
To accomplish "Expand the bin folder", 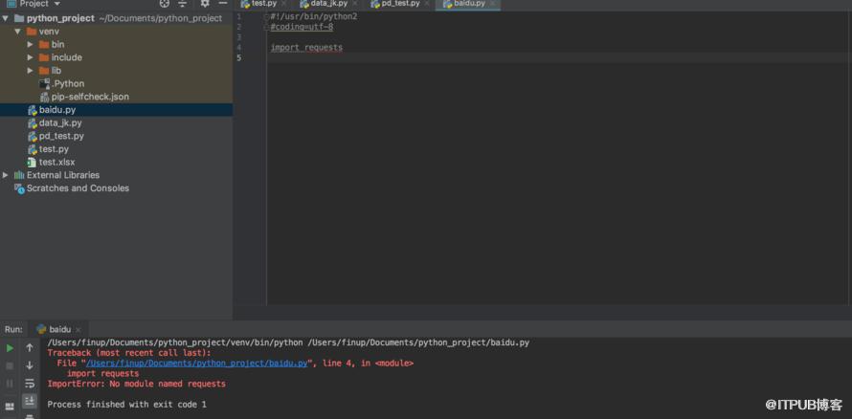I will (31, 45).
